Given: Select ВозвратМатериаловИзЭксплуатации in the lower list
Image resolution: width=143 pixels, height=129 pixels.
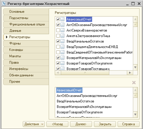Looking at the screenshot, I should pyautogui.click(x=84, y=107).
